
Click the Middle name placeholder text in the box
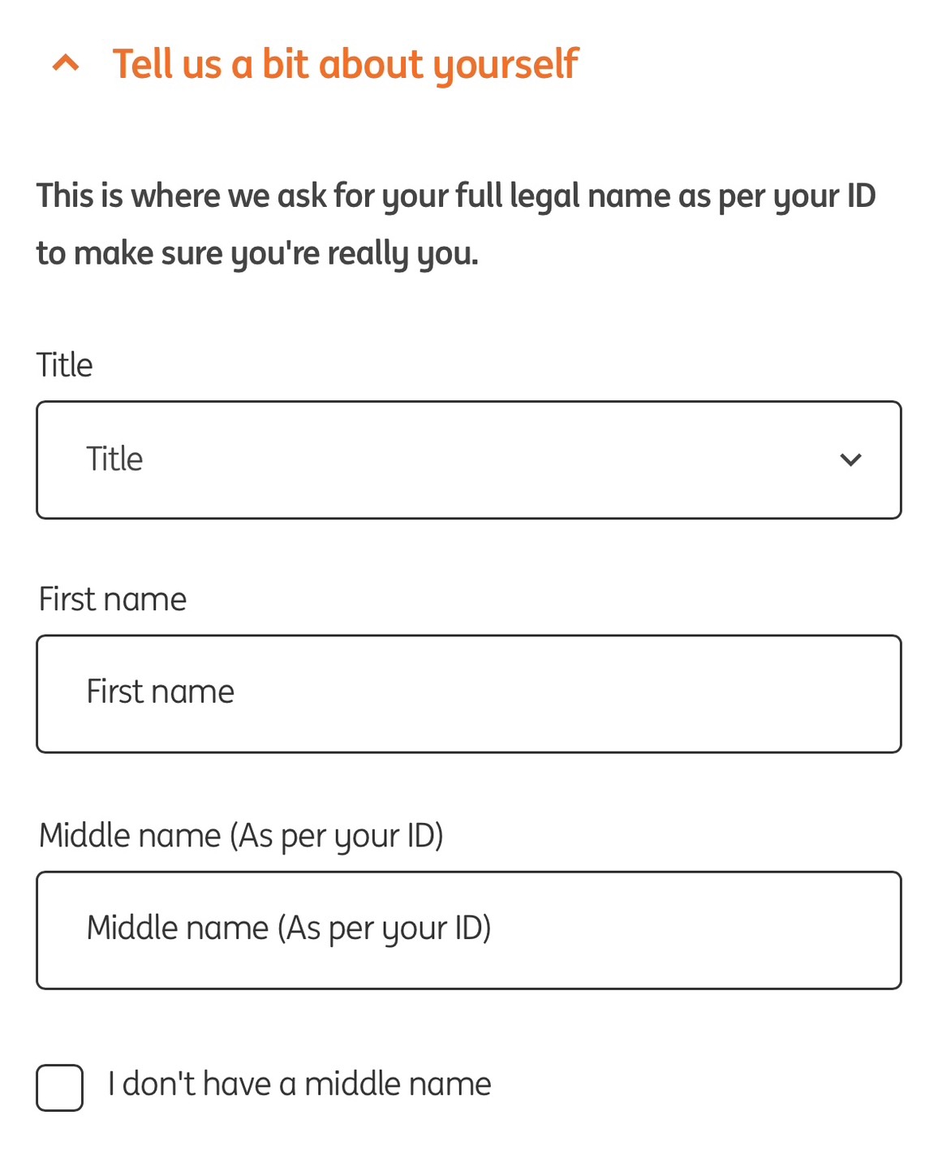(x=289, y=928)
